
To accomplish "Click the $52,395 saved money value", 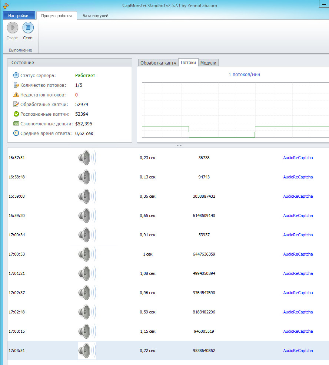I will click(x=84, y=124).
